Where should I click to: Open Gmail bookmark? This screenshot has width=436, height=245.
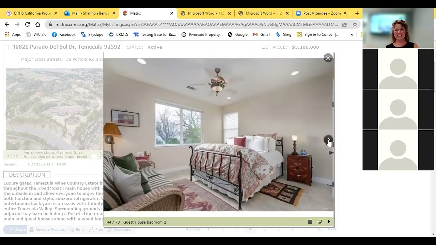262,34
